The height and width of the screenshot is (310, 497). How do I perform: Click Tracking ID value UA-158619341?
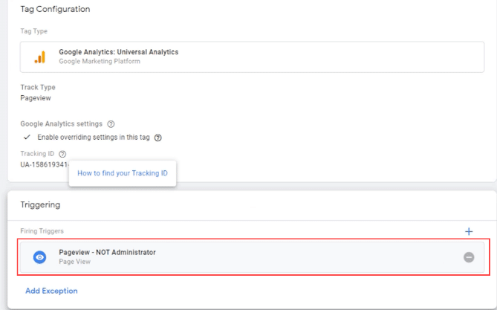tap(45, 165)
